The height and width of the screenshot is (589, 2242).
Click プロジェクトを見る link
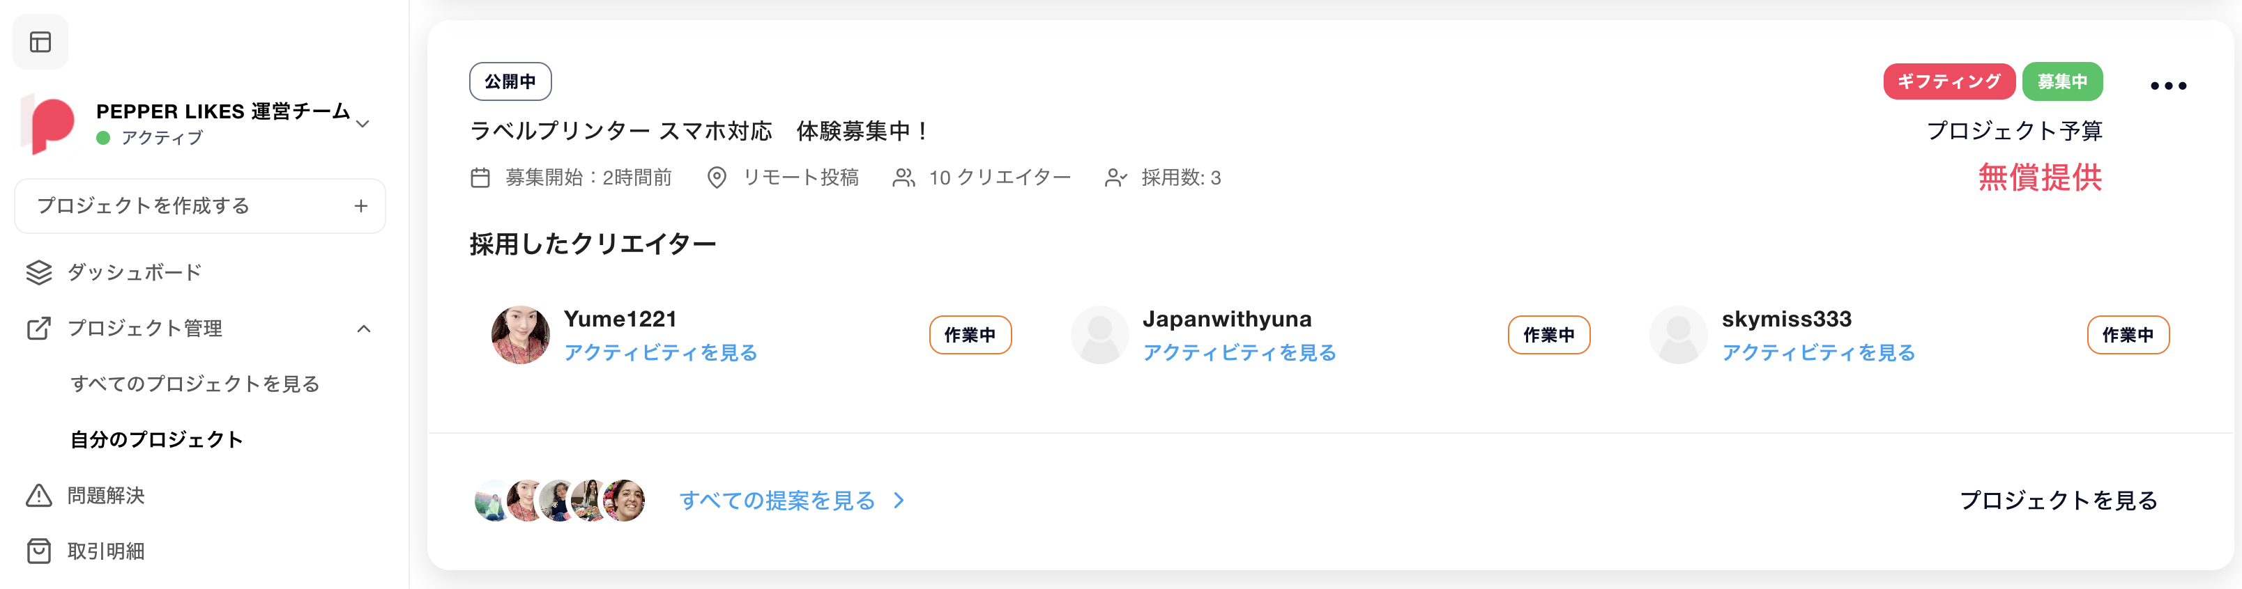click(x=2059, y=501)
